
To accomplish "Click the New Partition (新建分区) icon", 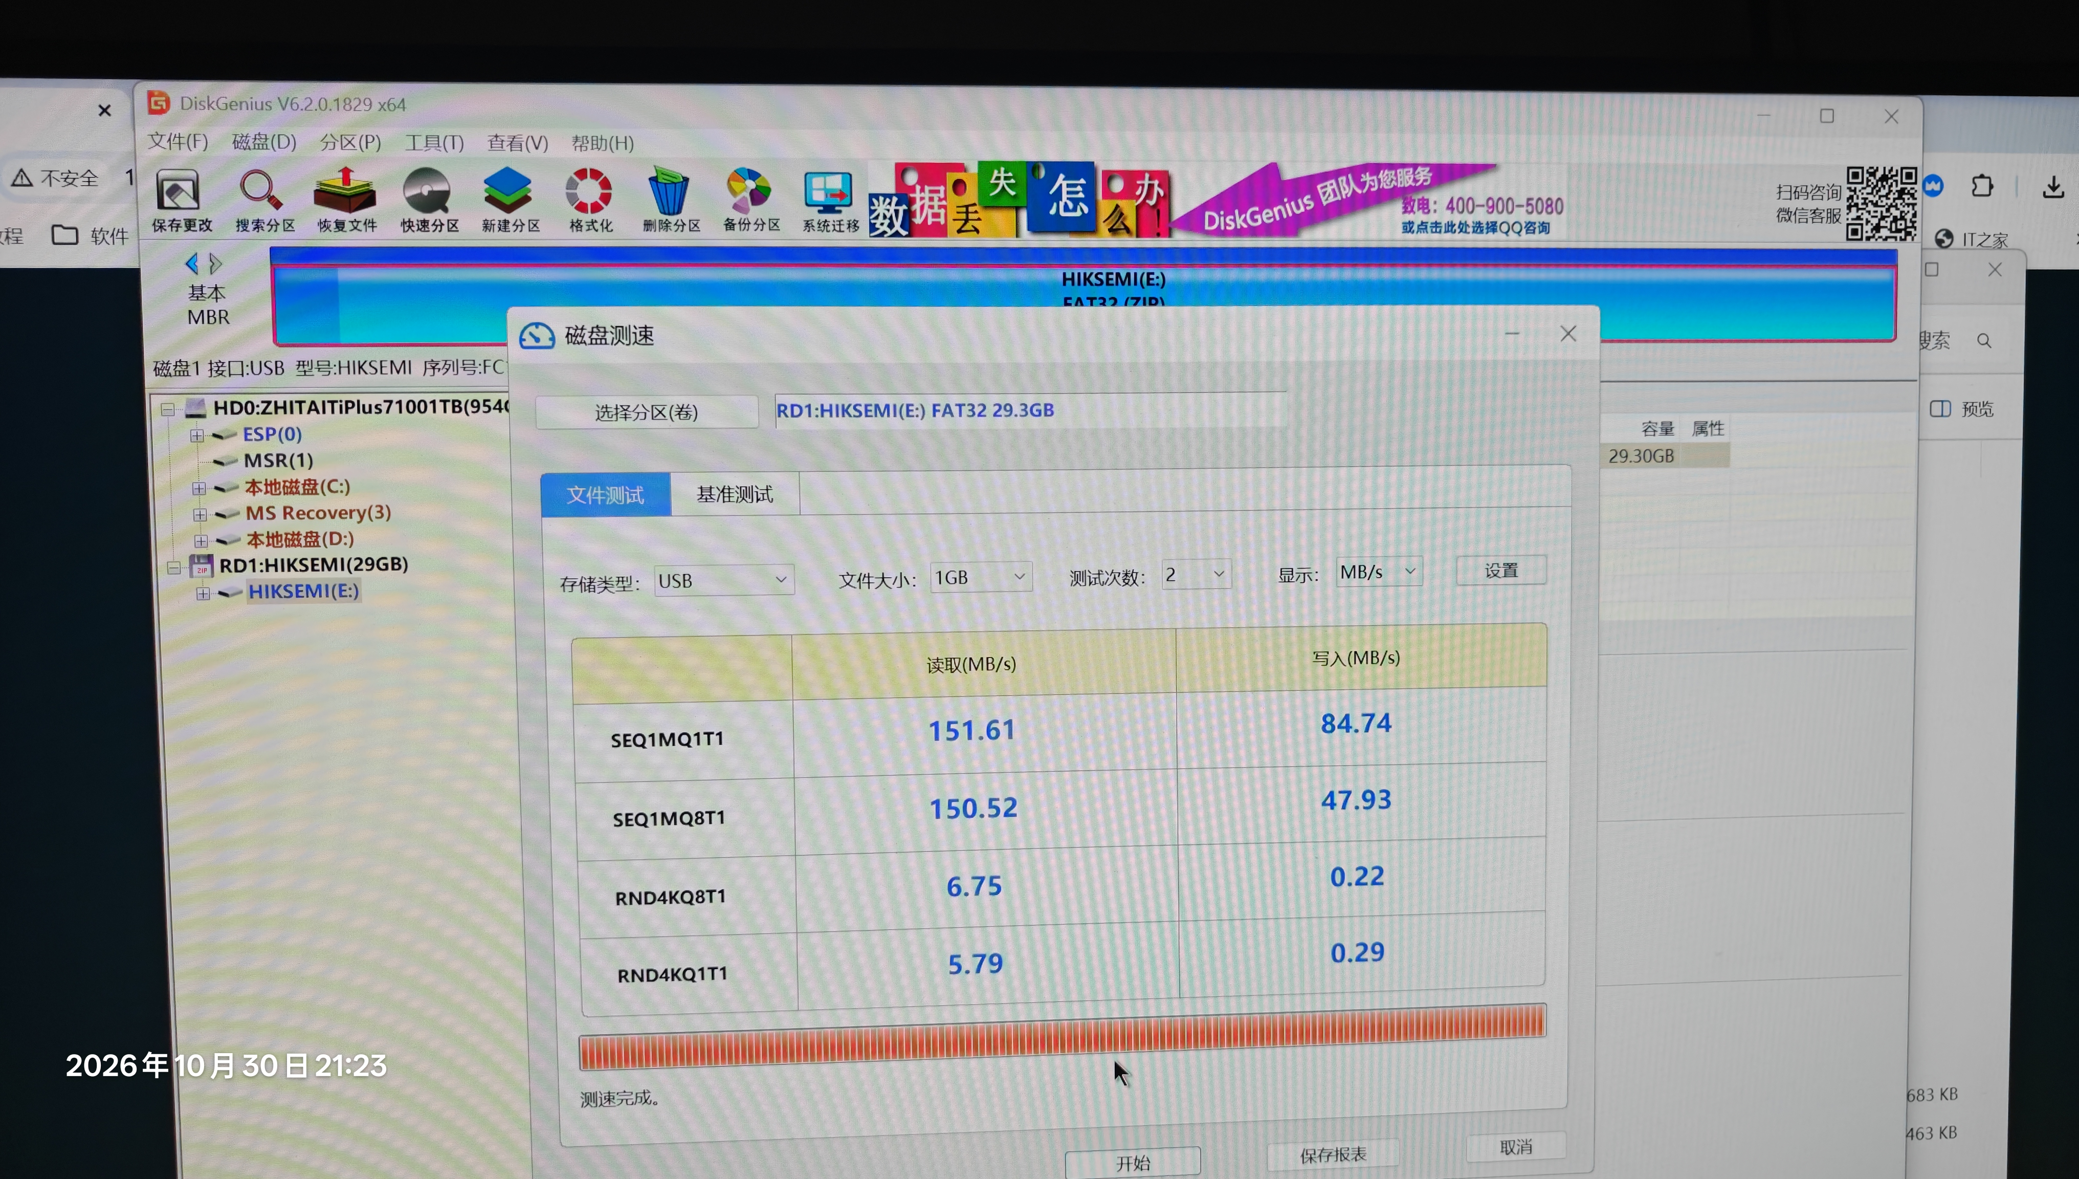I will pyautogui.click(x=510, y=201).
